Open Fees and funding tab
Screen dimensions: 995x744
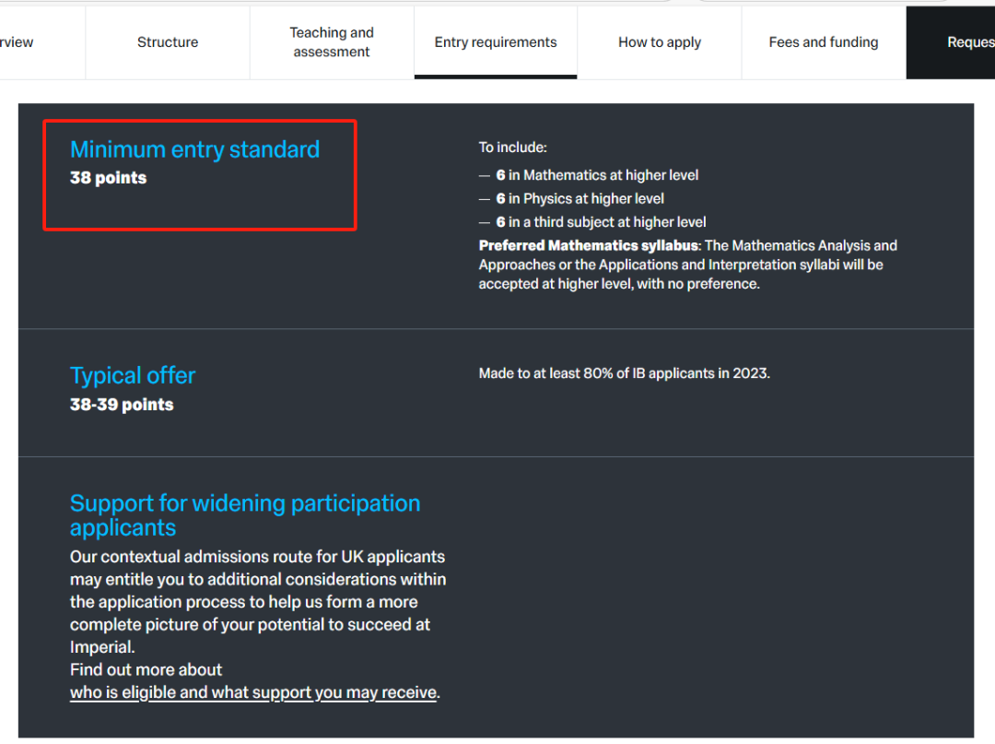click(x=824, y=42)
